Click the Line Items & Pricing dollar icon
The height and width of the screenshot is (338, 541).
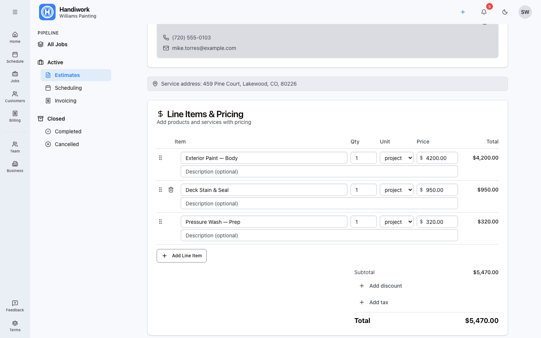tap(160, 114)
